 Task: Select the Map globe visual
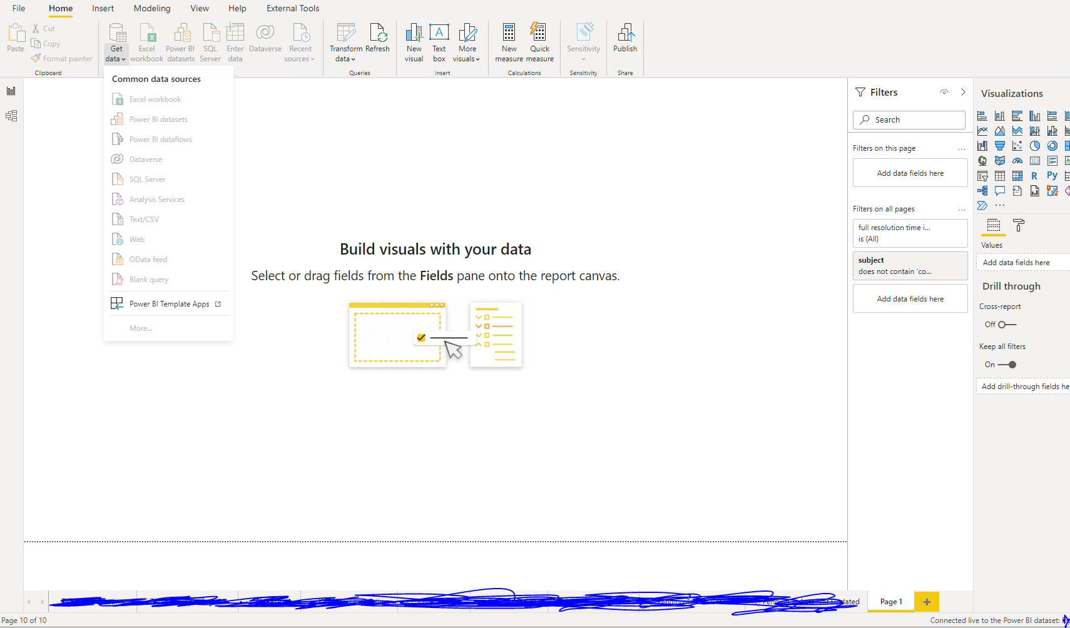(982, 161)
